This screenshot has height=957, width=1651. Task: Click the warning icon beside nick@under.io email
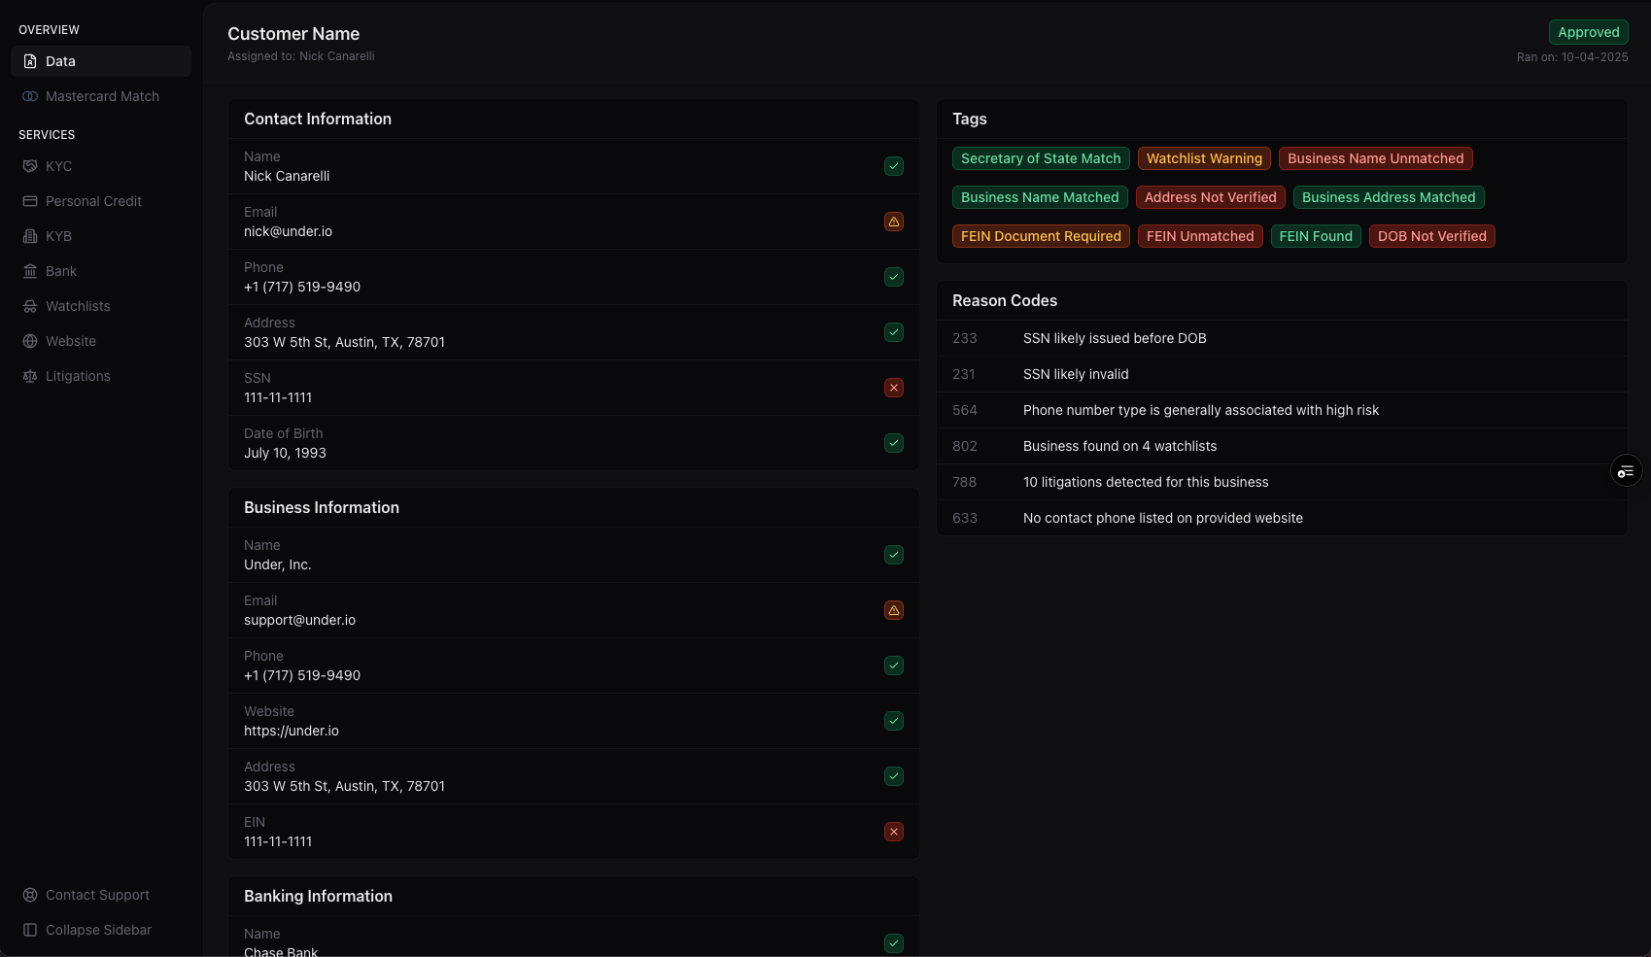[x=893, y=222]
